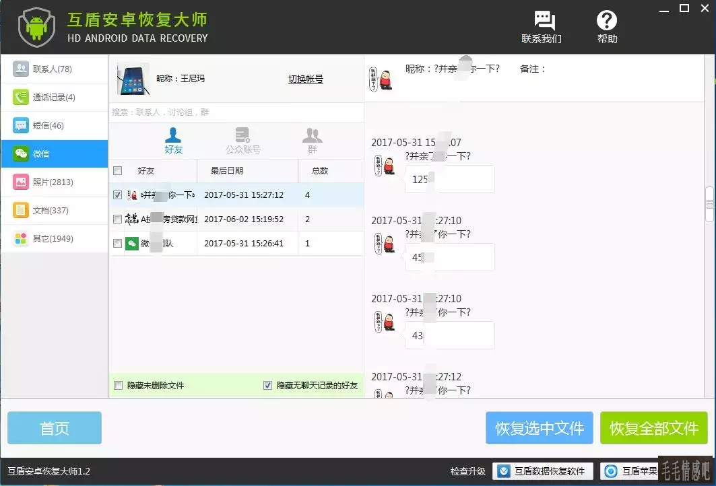
Task: Toggle 隐藏无聊天记录的好友 checkbox
Action: coord(267,385)
